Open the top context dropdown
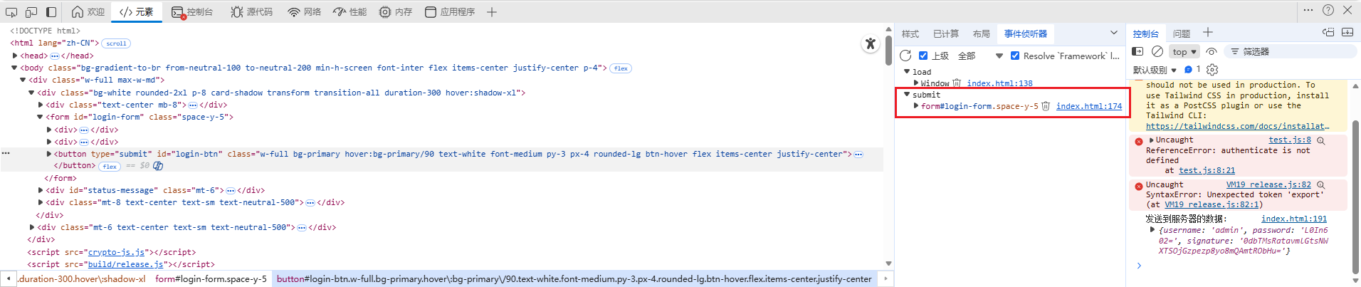1361x287 pixels. tap(1184, 51)
